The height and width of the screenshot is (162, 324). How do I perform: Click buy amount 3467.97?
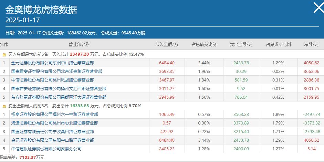[x=167, y=80]
